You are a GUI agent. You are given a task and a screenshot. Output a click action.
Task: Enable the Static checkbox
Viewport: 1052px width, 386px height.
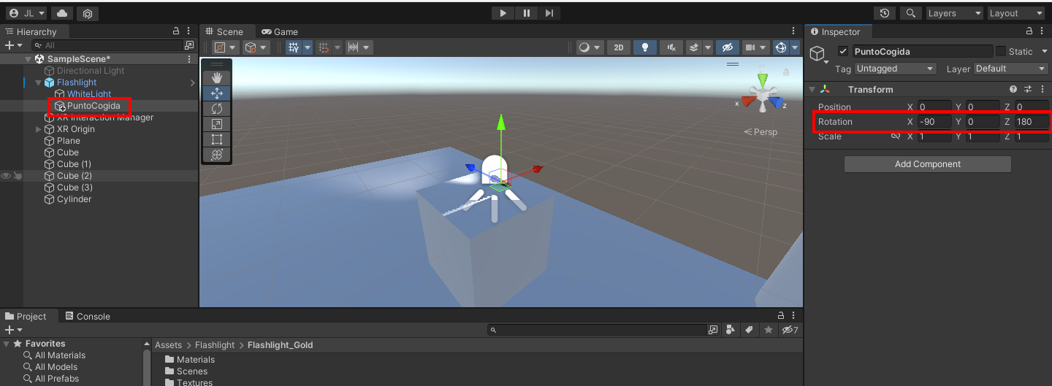coord(1001,51)
